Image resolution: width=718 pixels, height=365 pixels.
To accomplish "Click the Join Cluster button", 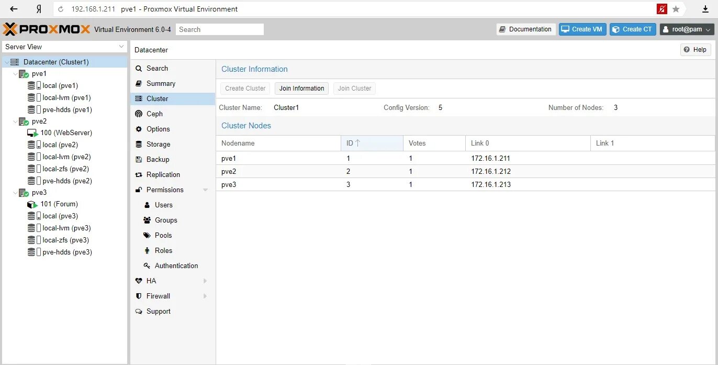I will point(354,89).
